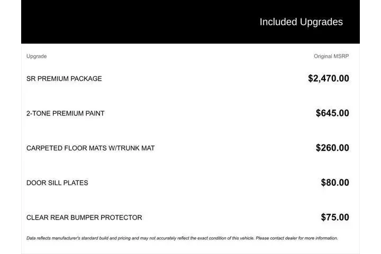
Task: Click the Original MSRP column header
Action: pos(331,56)
